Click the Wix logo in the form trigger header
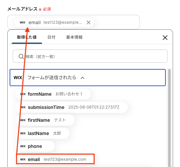 (18, 78)
